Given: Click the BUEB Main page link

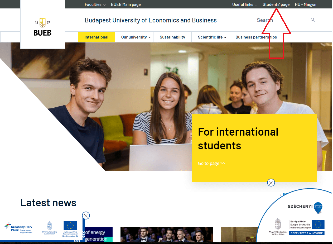Looking at the screenshot, I should pos(126,4).
